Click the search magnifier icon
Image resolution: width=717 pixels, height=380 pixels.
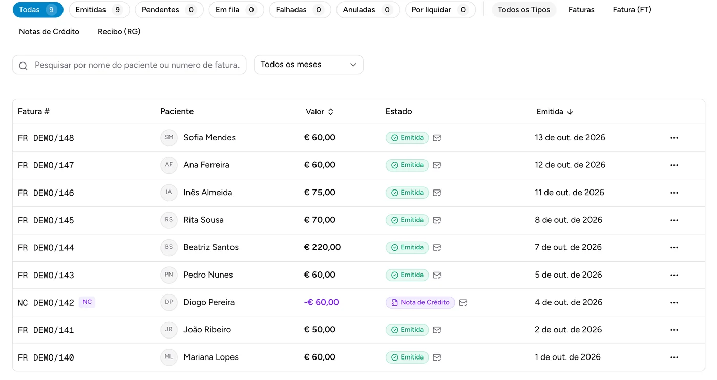click(23, 66)
